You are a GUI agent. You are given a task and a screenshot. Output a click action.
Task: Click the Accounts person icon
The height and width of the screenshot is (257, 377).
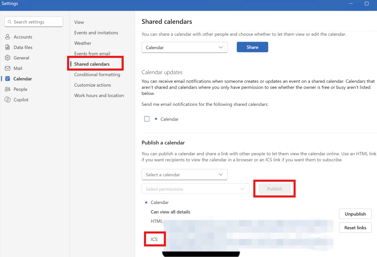tap(8, 37)
